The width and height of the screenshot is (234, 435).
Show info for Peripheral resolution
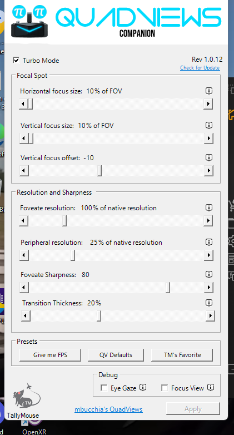(209, 242)
